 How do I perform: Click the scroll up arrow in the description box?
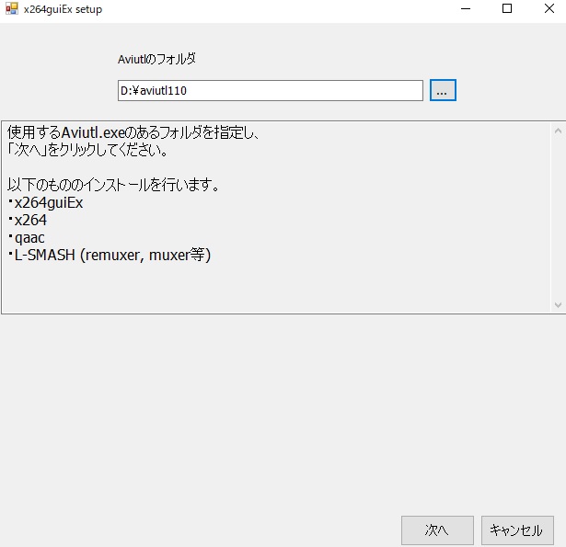click(x=558, y=131)
